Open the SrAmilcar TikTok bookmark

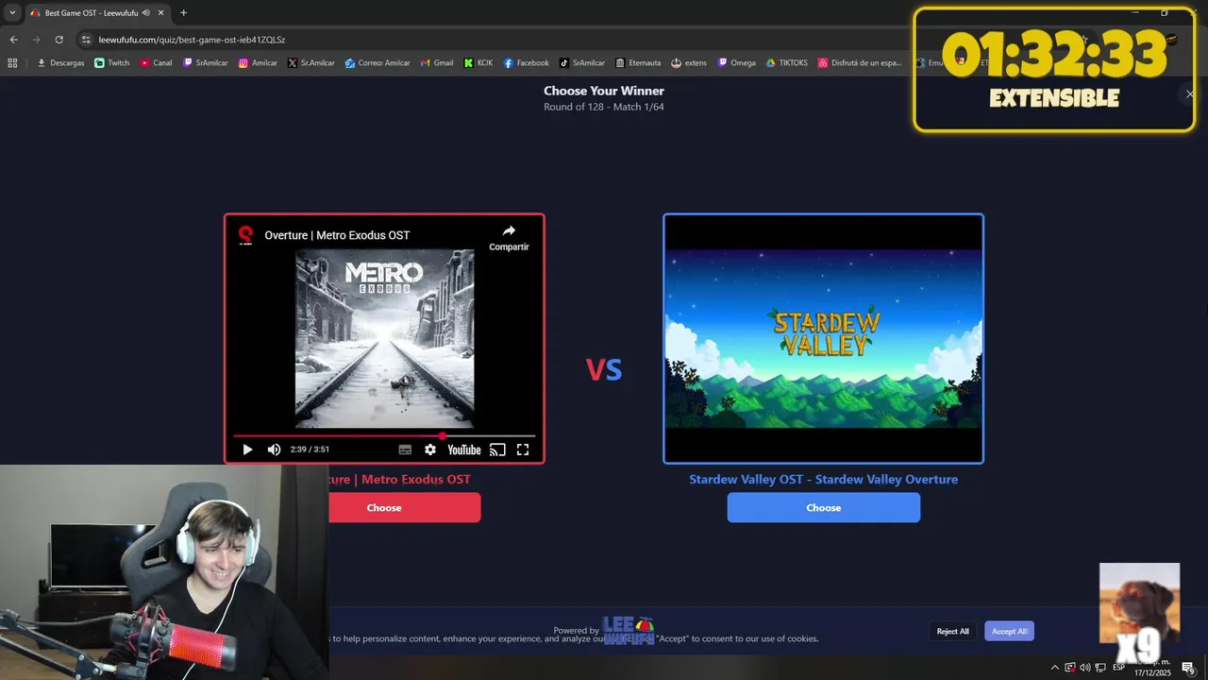(582, 63)
